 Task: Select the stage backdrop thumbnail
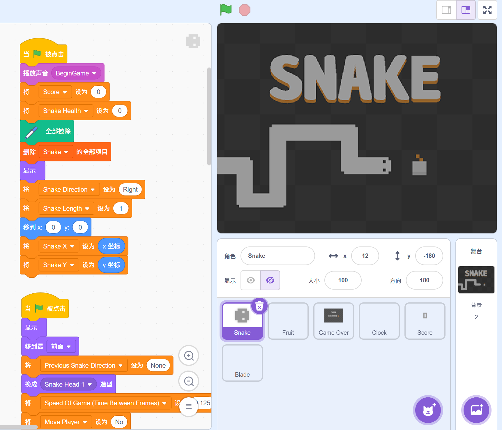click(x=476, y=280)
